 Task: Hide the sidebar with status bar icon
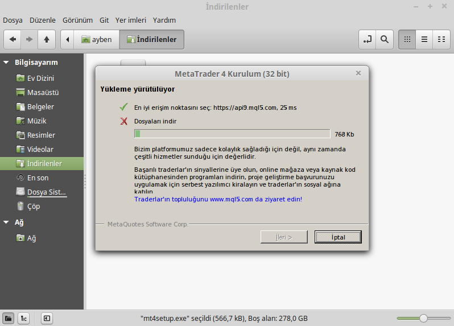coord(47,319)
